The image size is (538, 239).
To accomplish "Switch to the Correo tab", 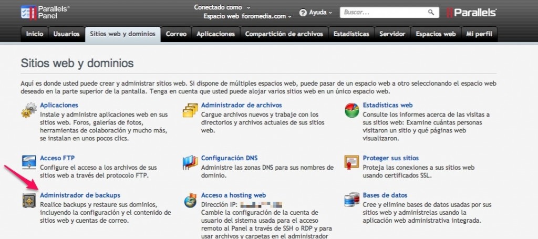I will point(176,34).
